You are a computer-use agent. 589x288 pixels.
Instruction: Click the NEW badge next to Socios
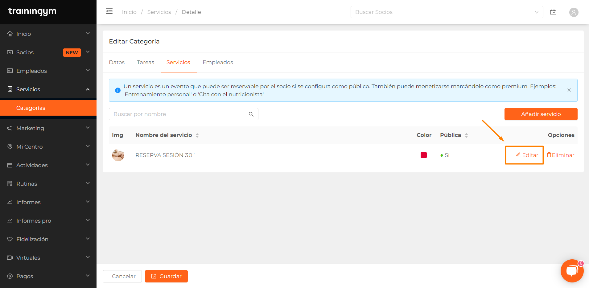click(72, 52)
